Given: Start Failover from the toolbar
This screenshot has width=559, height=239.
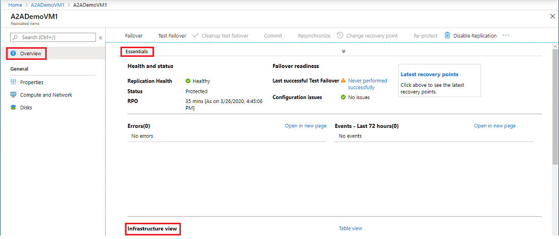Looking at the screenshot, I should 134,36.
